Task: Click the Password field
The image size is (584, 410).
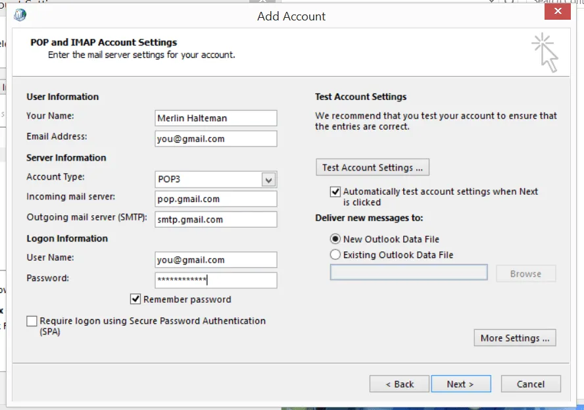Action: point(215,280)
